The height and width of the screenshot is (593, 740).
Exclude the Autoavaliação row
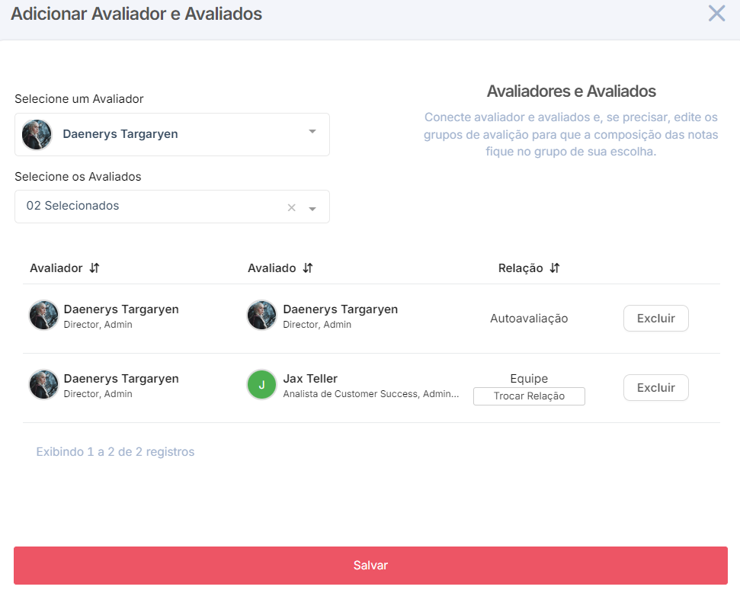(x=655, y=318)
